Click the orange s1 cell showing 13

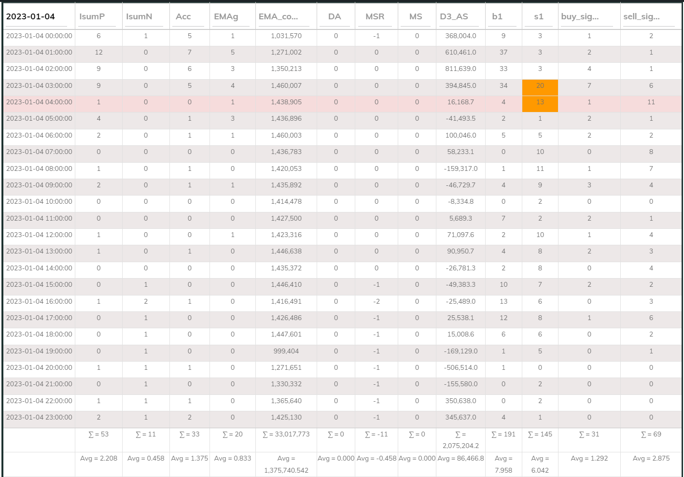540,102
